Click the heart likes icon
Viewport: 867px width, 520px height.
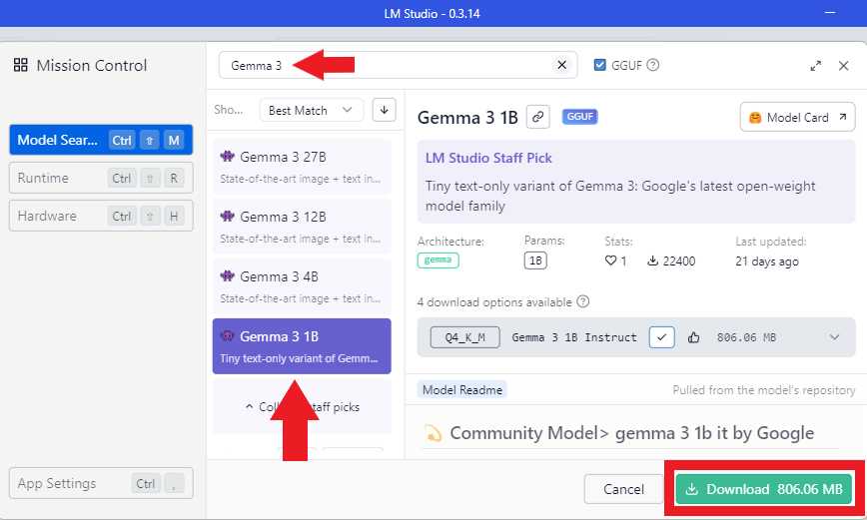[x=610, y=260]
